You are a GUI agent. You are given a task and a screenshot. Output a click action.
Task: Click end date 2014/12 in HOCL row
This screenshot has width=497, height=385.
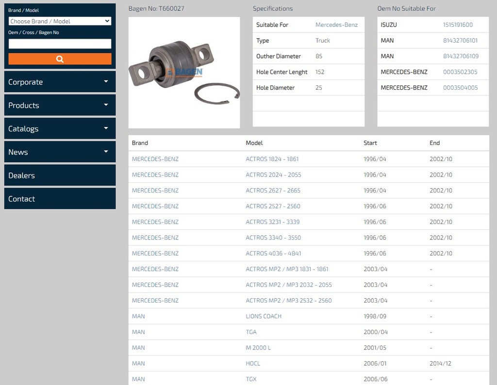pyautogui.click(x=440, y=364)
